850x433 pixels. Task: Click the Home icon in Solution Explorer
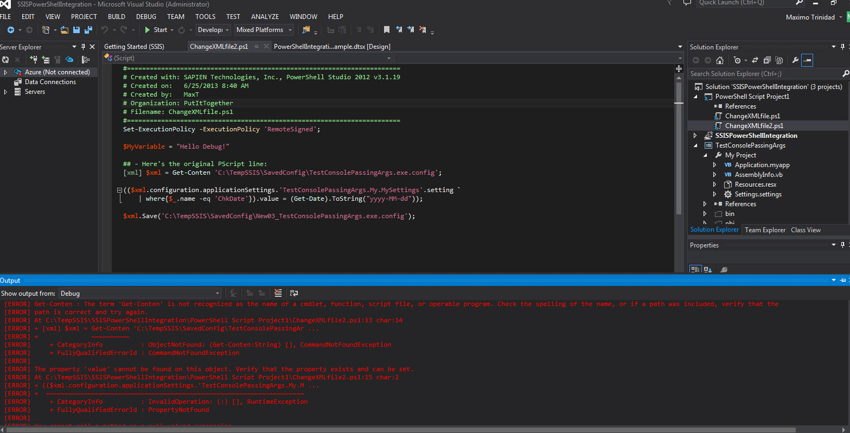tap(720, 60)
